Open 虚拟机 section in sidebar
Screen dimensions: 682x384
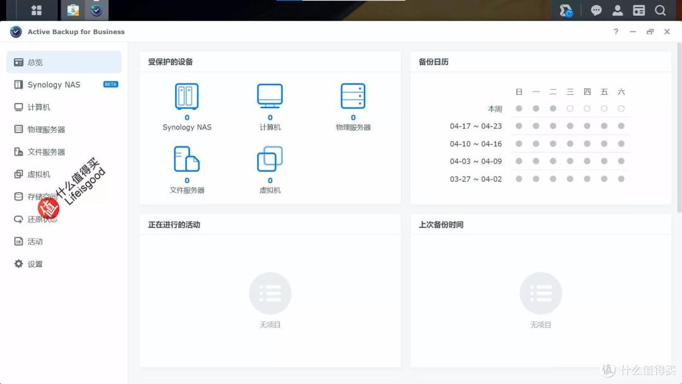64,174
